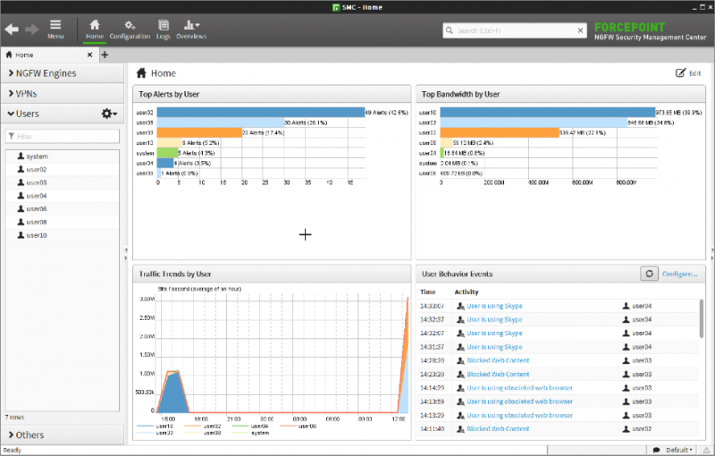
Task: Click the chat bubble icon in status bar
Action: pos(656,450)
